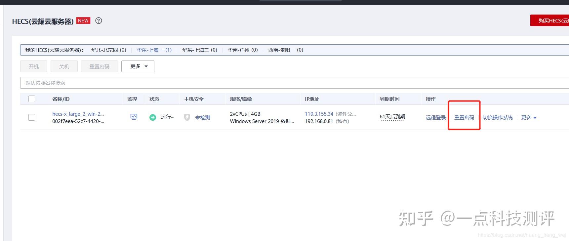Focus the 默认按照名称搜索 search field

click(x=295, y=83)
